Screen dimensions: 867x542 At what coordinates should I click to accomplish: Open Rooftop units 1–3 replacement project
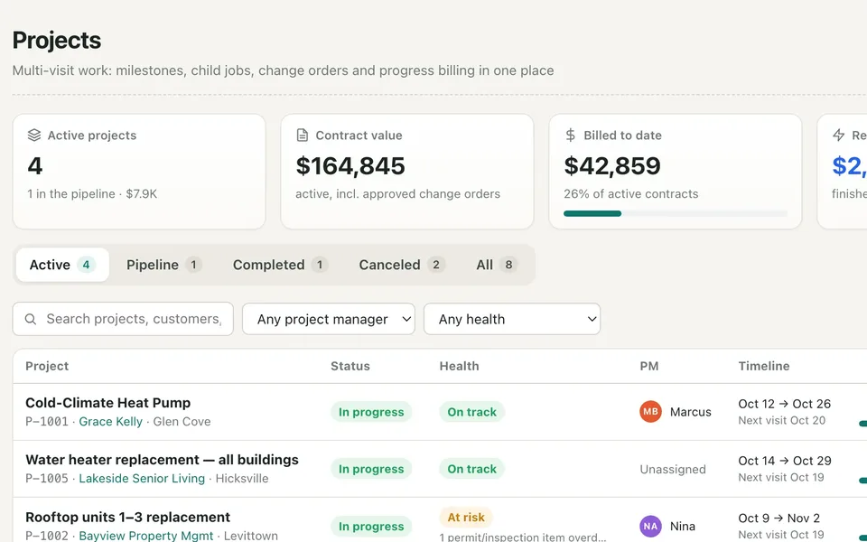pos(127,517)
